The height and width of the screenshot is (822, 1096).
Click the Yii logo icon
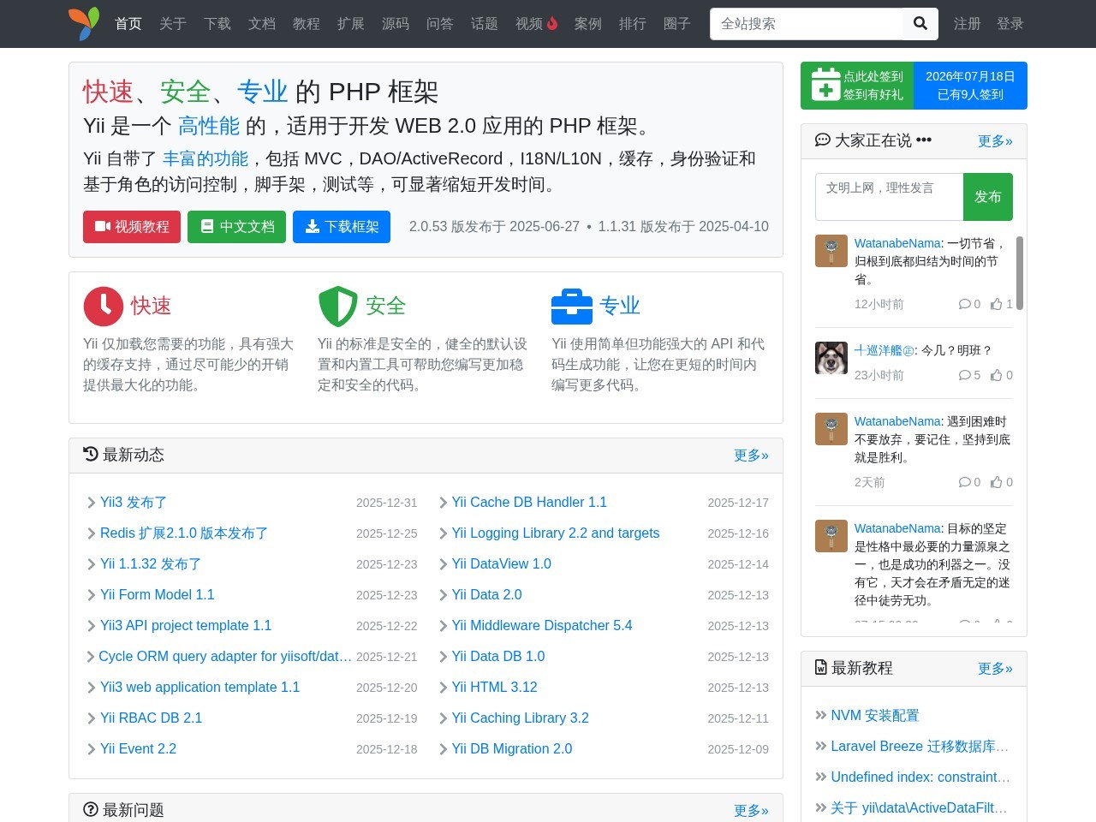[84, 24]
